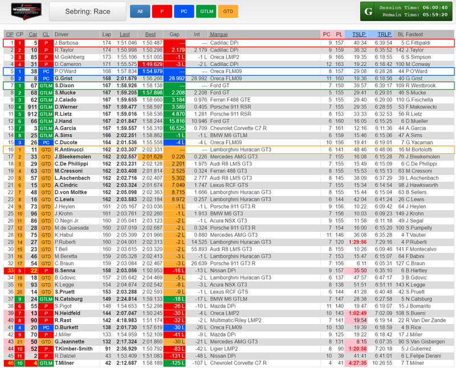Image resolution: width=456 pixels, height=368 pixels.
Task: Click fastest driver L.Felipe Derani
Action: point(423,356)
